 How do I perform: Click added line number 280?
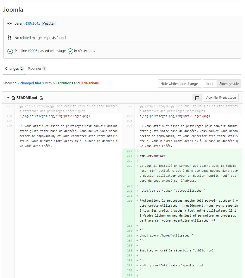(130, 201)
